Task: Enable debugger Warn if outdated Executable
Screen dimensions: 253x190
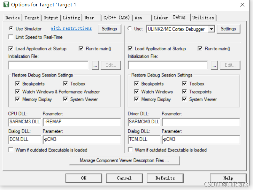Action: 130,150
